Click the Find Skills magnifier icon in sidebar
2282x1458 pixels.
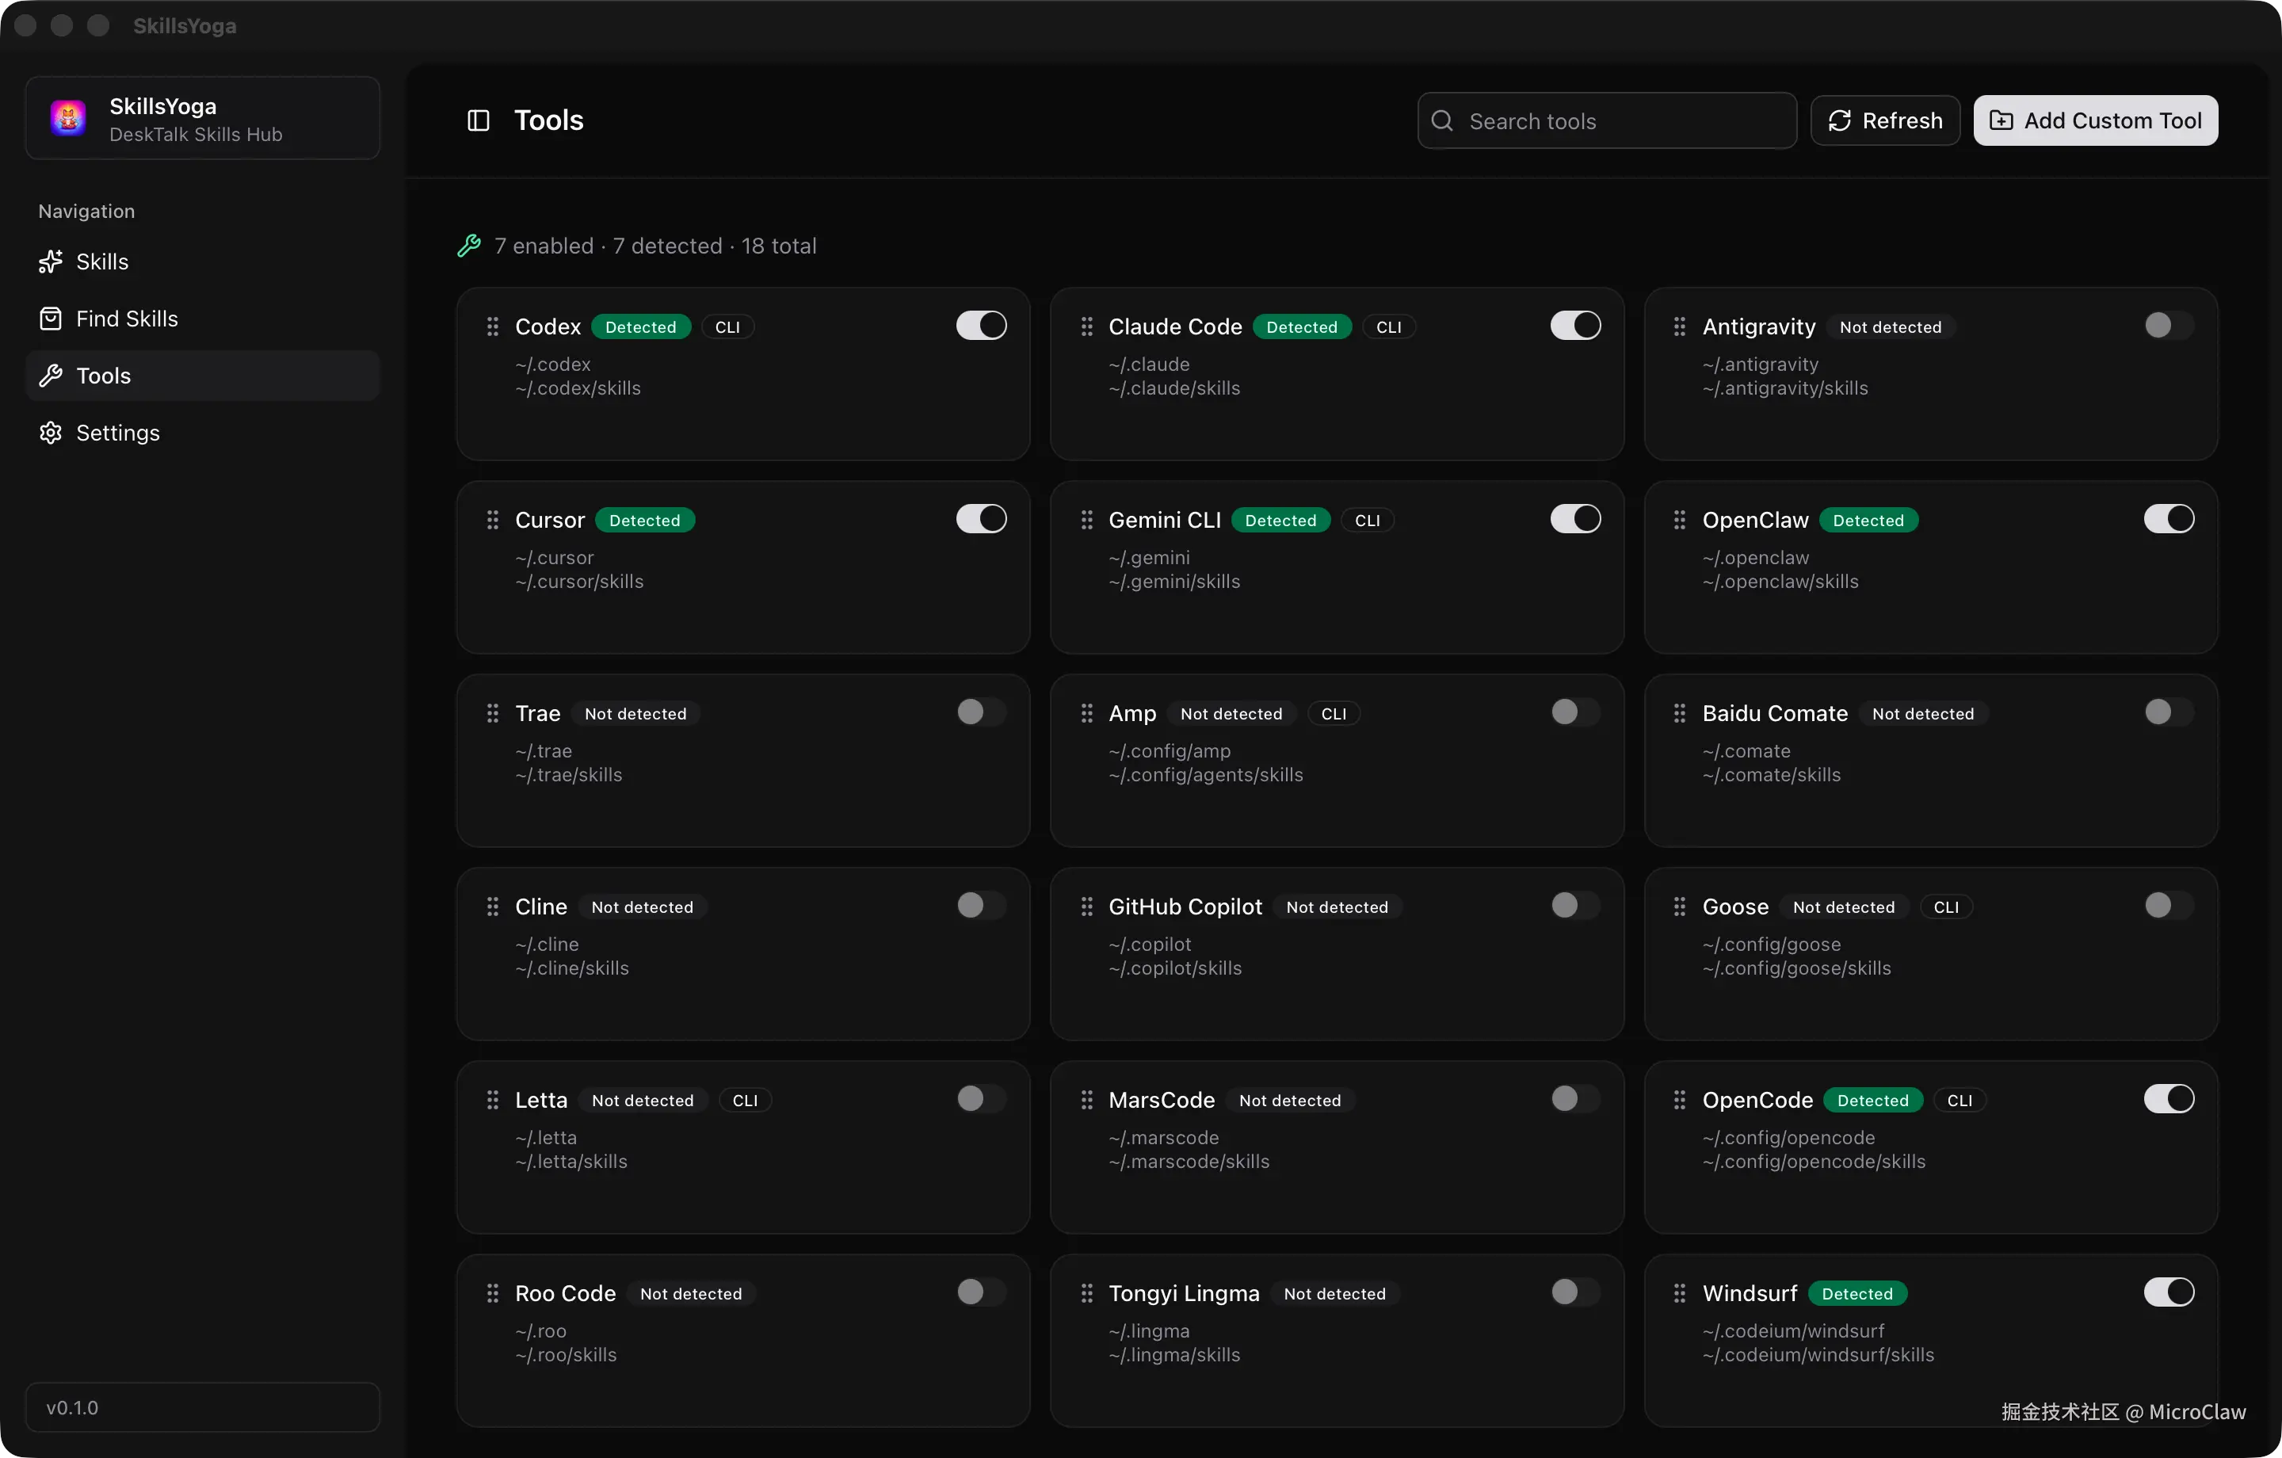52,319
